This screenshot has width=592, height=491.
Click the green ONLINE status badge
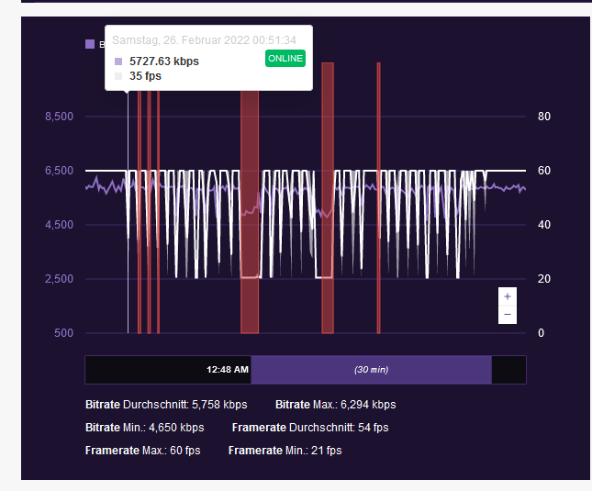tap(285, 59)
